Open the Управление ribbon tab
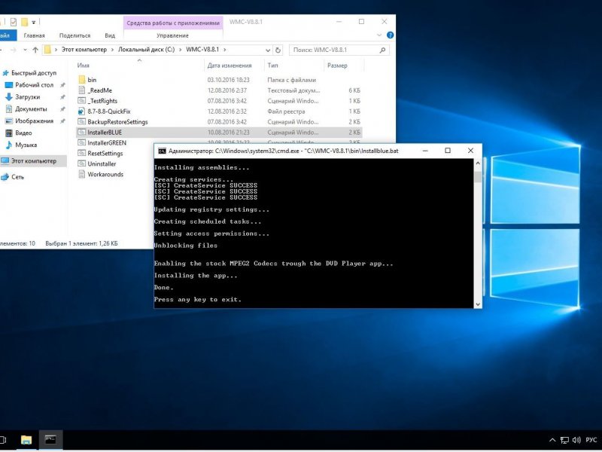The width and height of the screenshot is (602, 452). coord(173,35)
